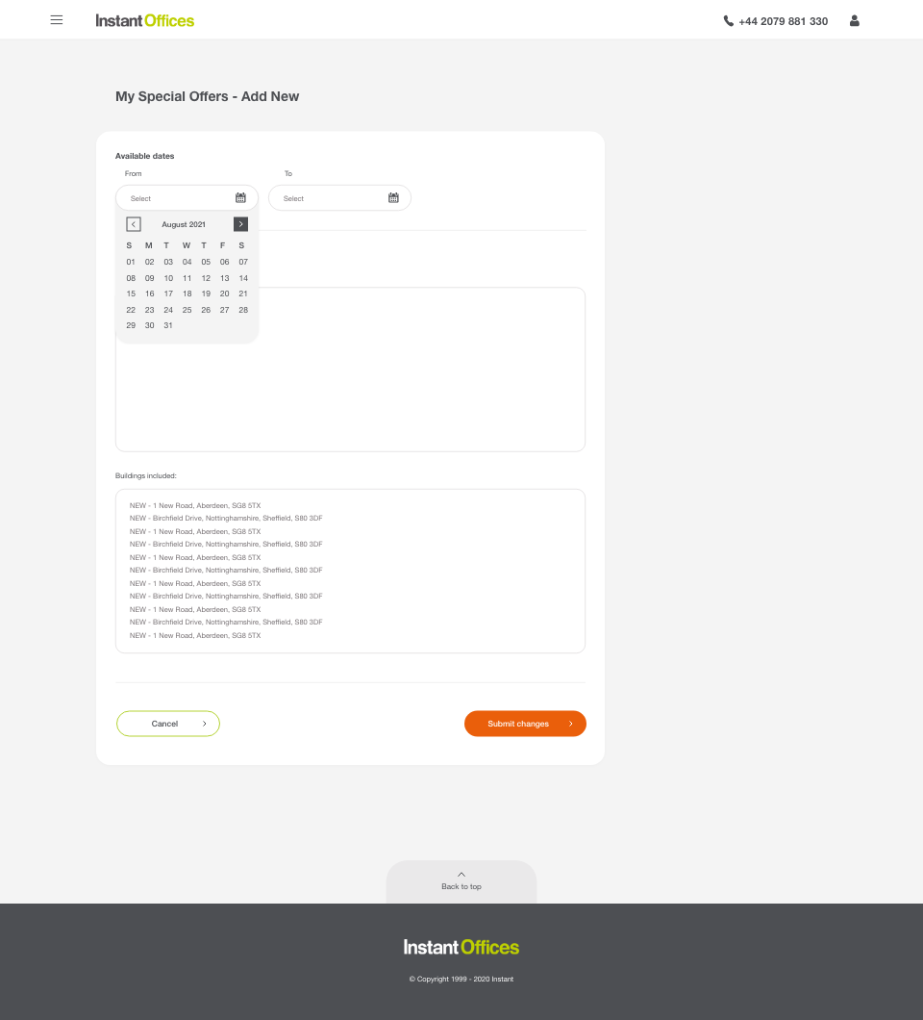Advance to September using the right arrow
This screenshot has width=923, height=1020.
pos(240,224)
